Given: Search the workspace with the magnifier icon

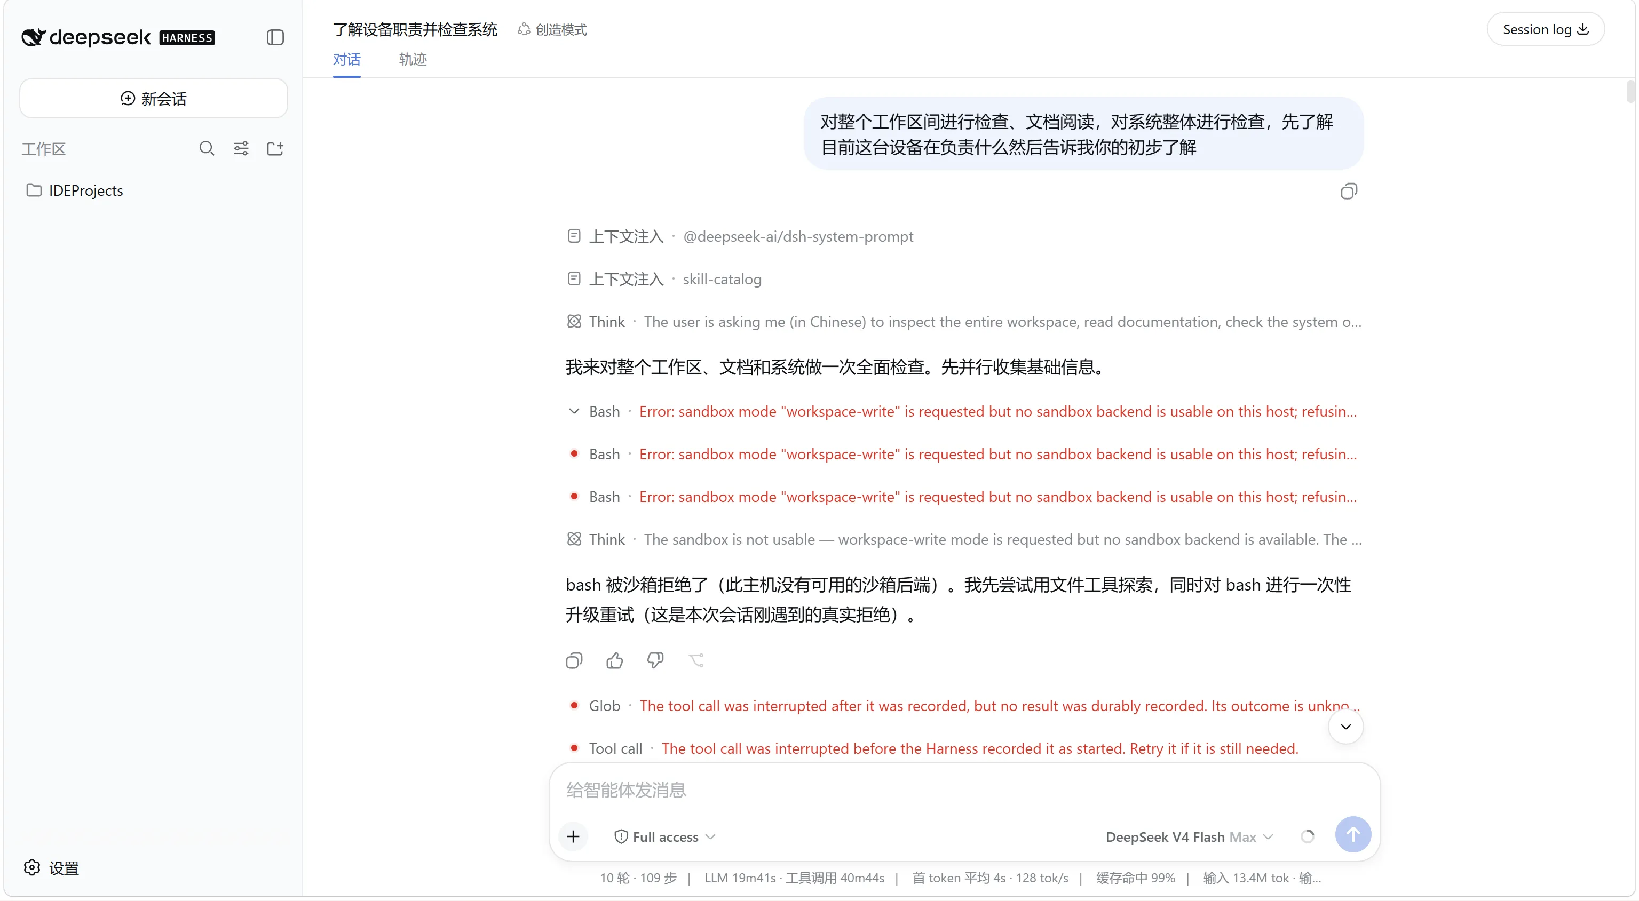Looking at the screenshot, I should click(x=206, y=149).
